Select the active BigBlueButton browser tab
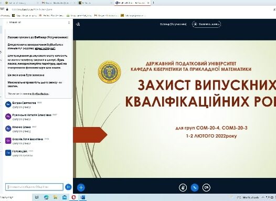The image size is (276, 201). click(132, 3)
